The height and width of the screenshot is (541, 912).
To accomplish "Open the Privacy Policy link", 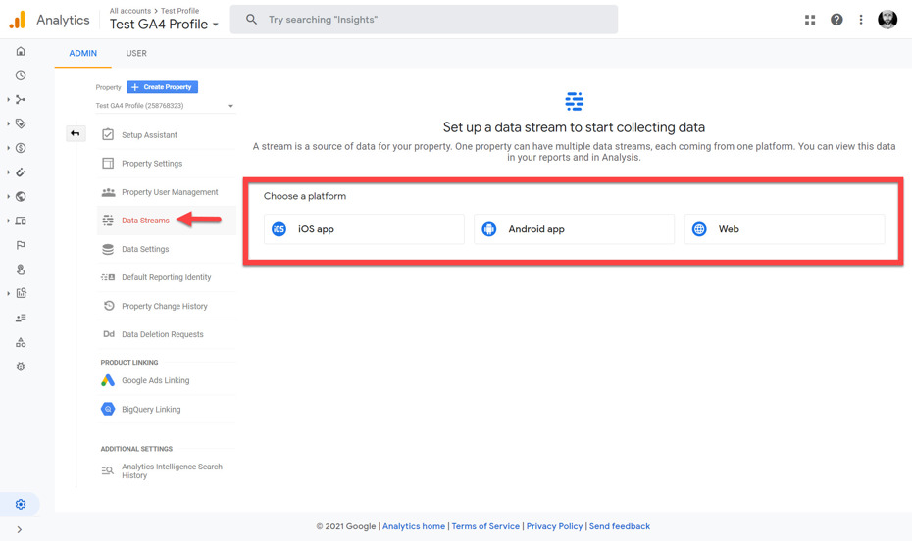I will point(554,526).
